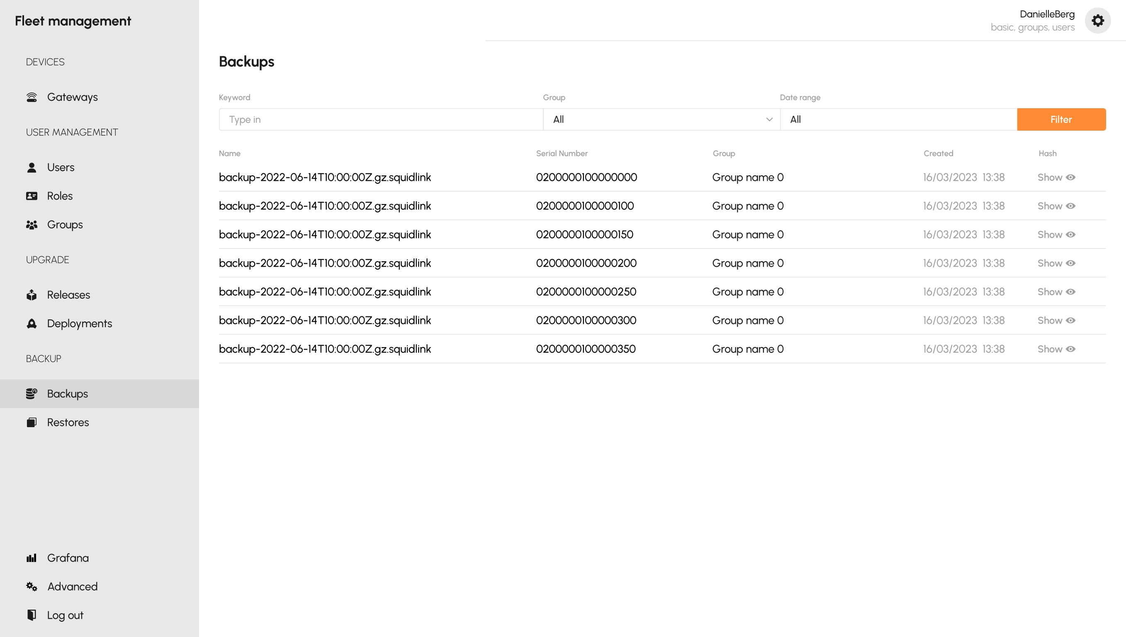Screen dimensions: 1126x637
Task: Click the Gateways router icon
Action: (32, 97)
